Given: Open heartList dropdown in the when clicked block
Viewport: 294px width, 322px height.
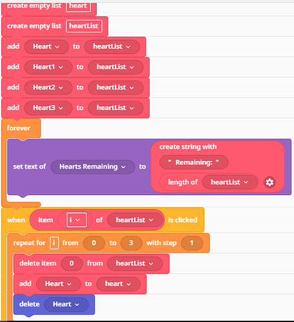Looking at the screenshot, I should point(135,220).
